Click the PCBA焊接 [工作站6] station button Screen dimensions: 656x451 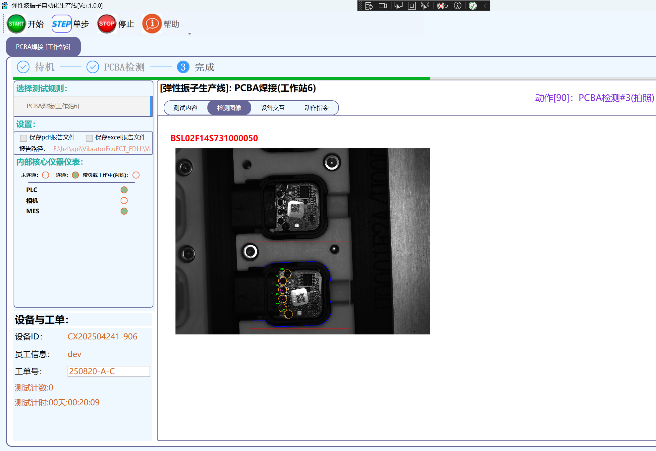43,47
